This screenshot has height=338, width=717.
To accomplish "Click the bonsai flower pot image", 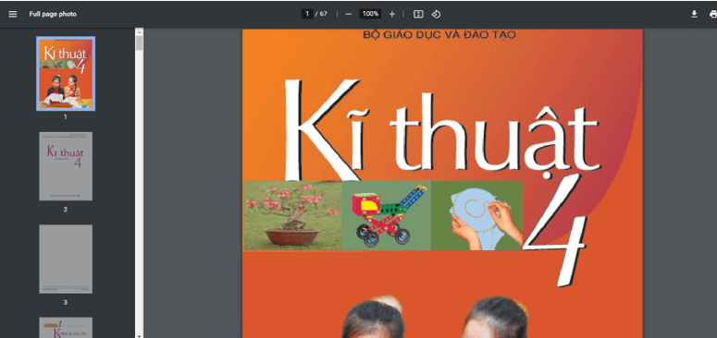I will [x=292, y=215].
